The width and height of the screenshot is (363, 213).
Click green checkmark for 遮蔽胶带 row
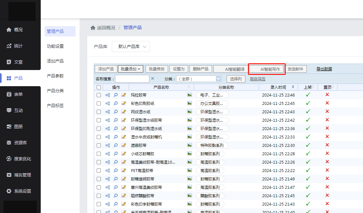tap(308, 145)
